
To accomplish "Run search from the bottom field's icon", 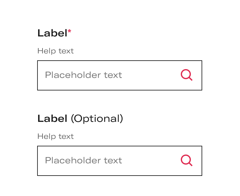I will point(186,161).
